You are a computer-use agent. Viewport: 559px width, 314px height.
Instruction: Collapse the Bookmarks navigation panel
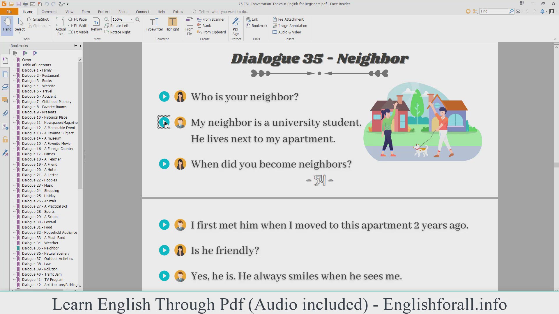(80, 46)
